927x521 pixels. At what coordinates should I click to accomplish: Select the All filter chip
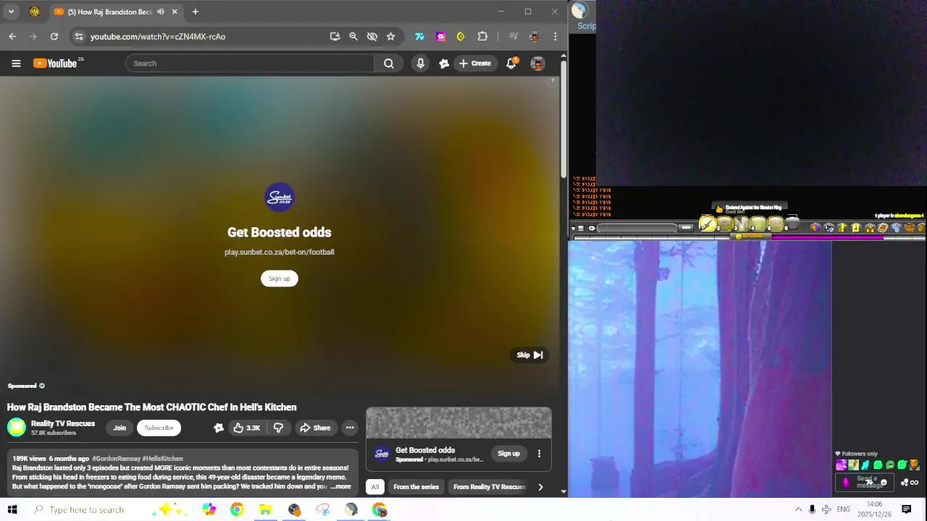coord(375,487)
